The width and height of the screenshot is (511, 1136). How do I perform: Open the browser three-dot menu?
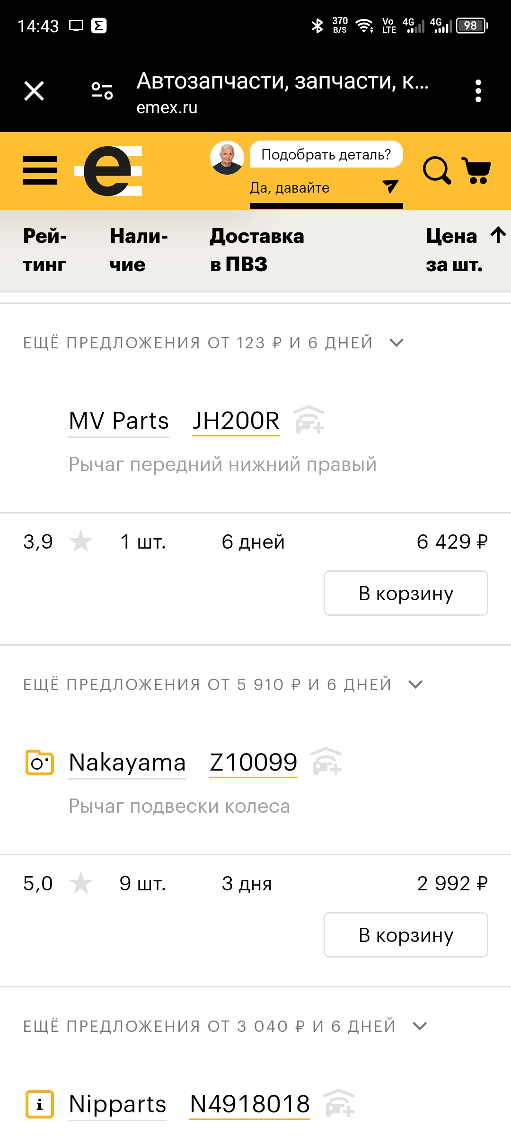click(x=478, y=90)
